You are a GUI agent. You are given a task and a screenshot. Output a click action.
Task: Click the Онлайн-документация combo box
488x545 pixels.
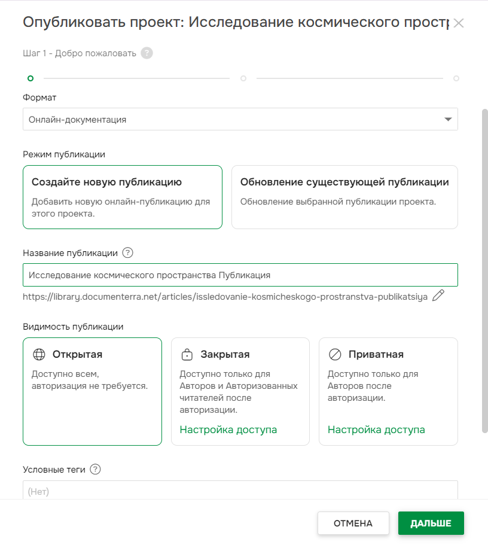(239, 119)
